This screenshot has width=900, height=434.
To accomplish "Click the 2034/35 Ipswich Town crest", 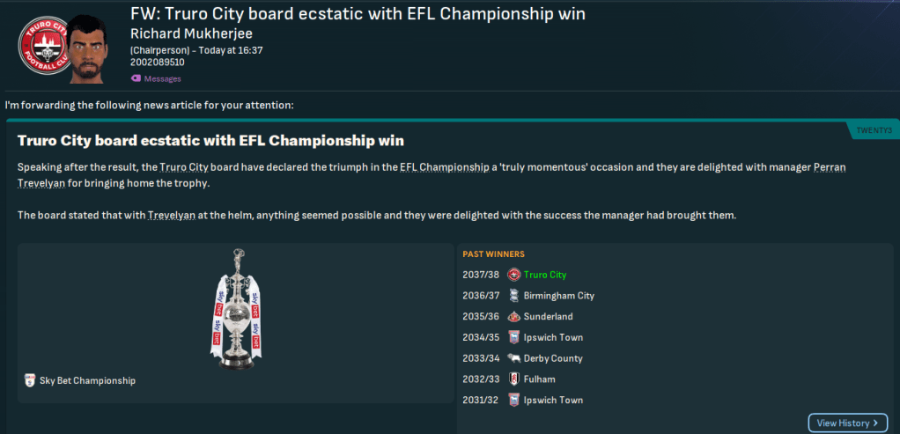I will click(513, 338).
